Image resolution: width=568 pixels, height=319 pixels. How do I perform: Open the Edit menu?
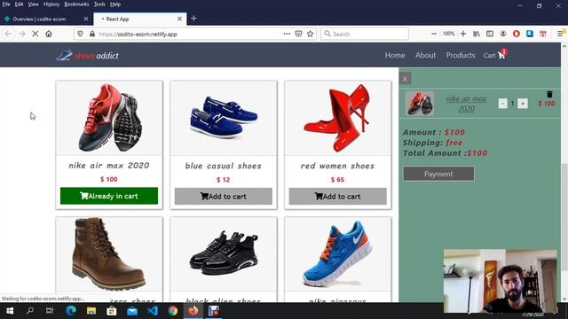click(x=19, y=4)
